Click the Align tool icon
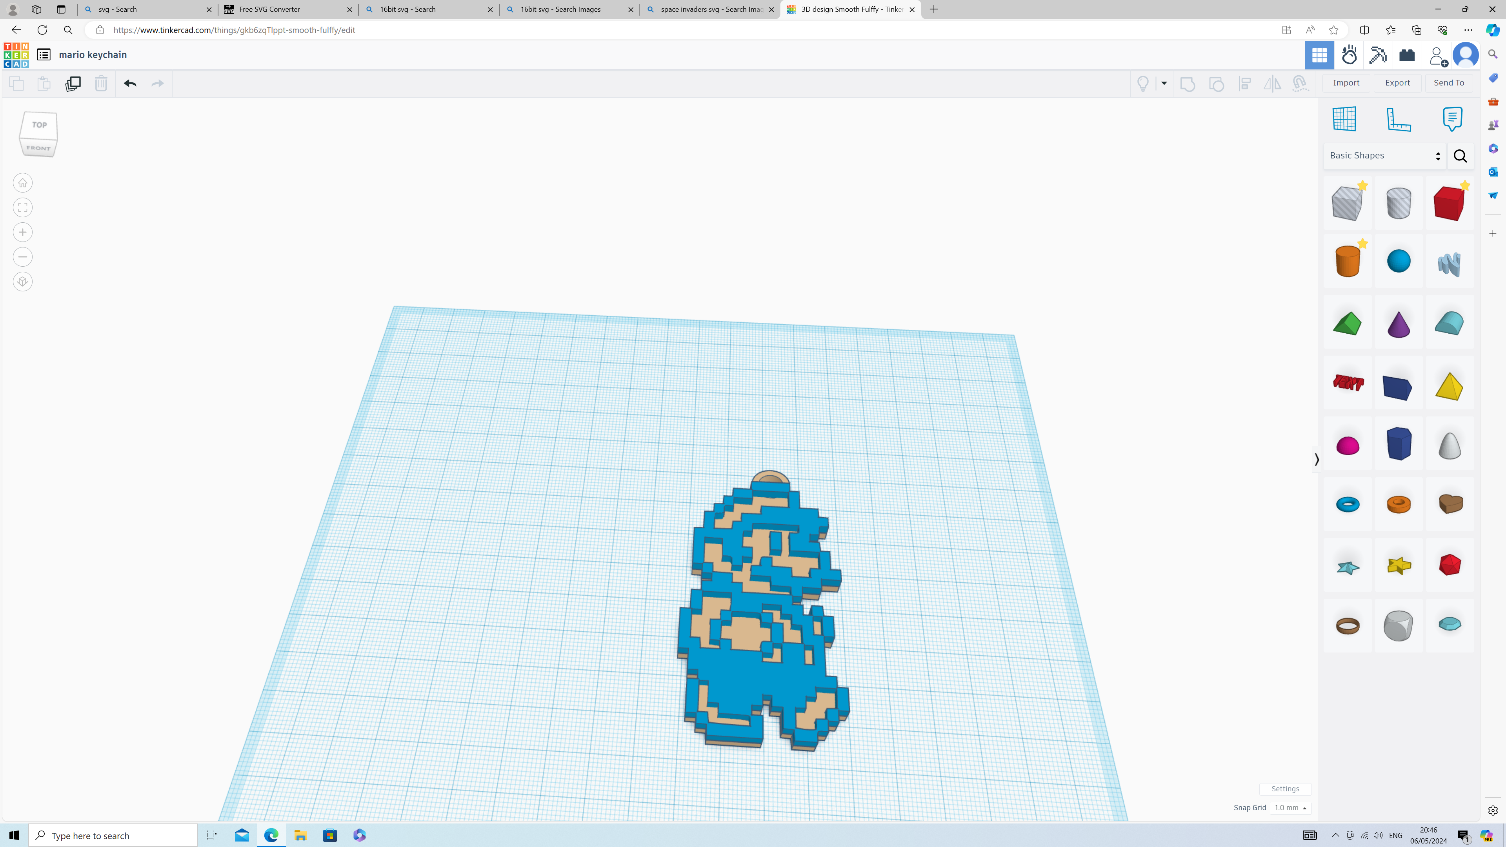Image resolution: width=1506 pixels, height=847 pixels. [x=1245, y=84]
